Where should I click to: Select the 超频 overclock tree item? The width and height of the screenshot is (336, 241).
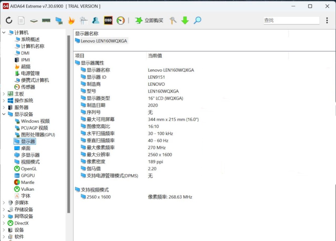22,67
